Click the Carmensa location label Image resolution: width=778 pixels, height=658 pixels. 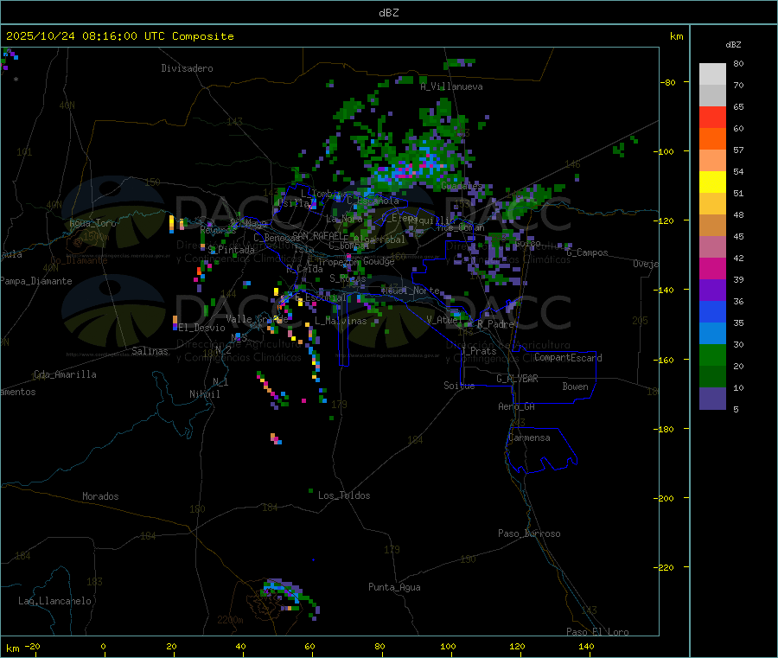click(529, 438)
